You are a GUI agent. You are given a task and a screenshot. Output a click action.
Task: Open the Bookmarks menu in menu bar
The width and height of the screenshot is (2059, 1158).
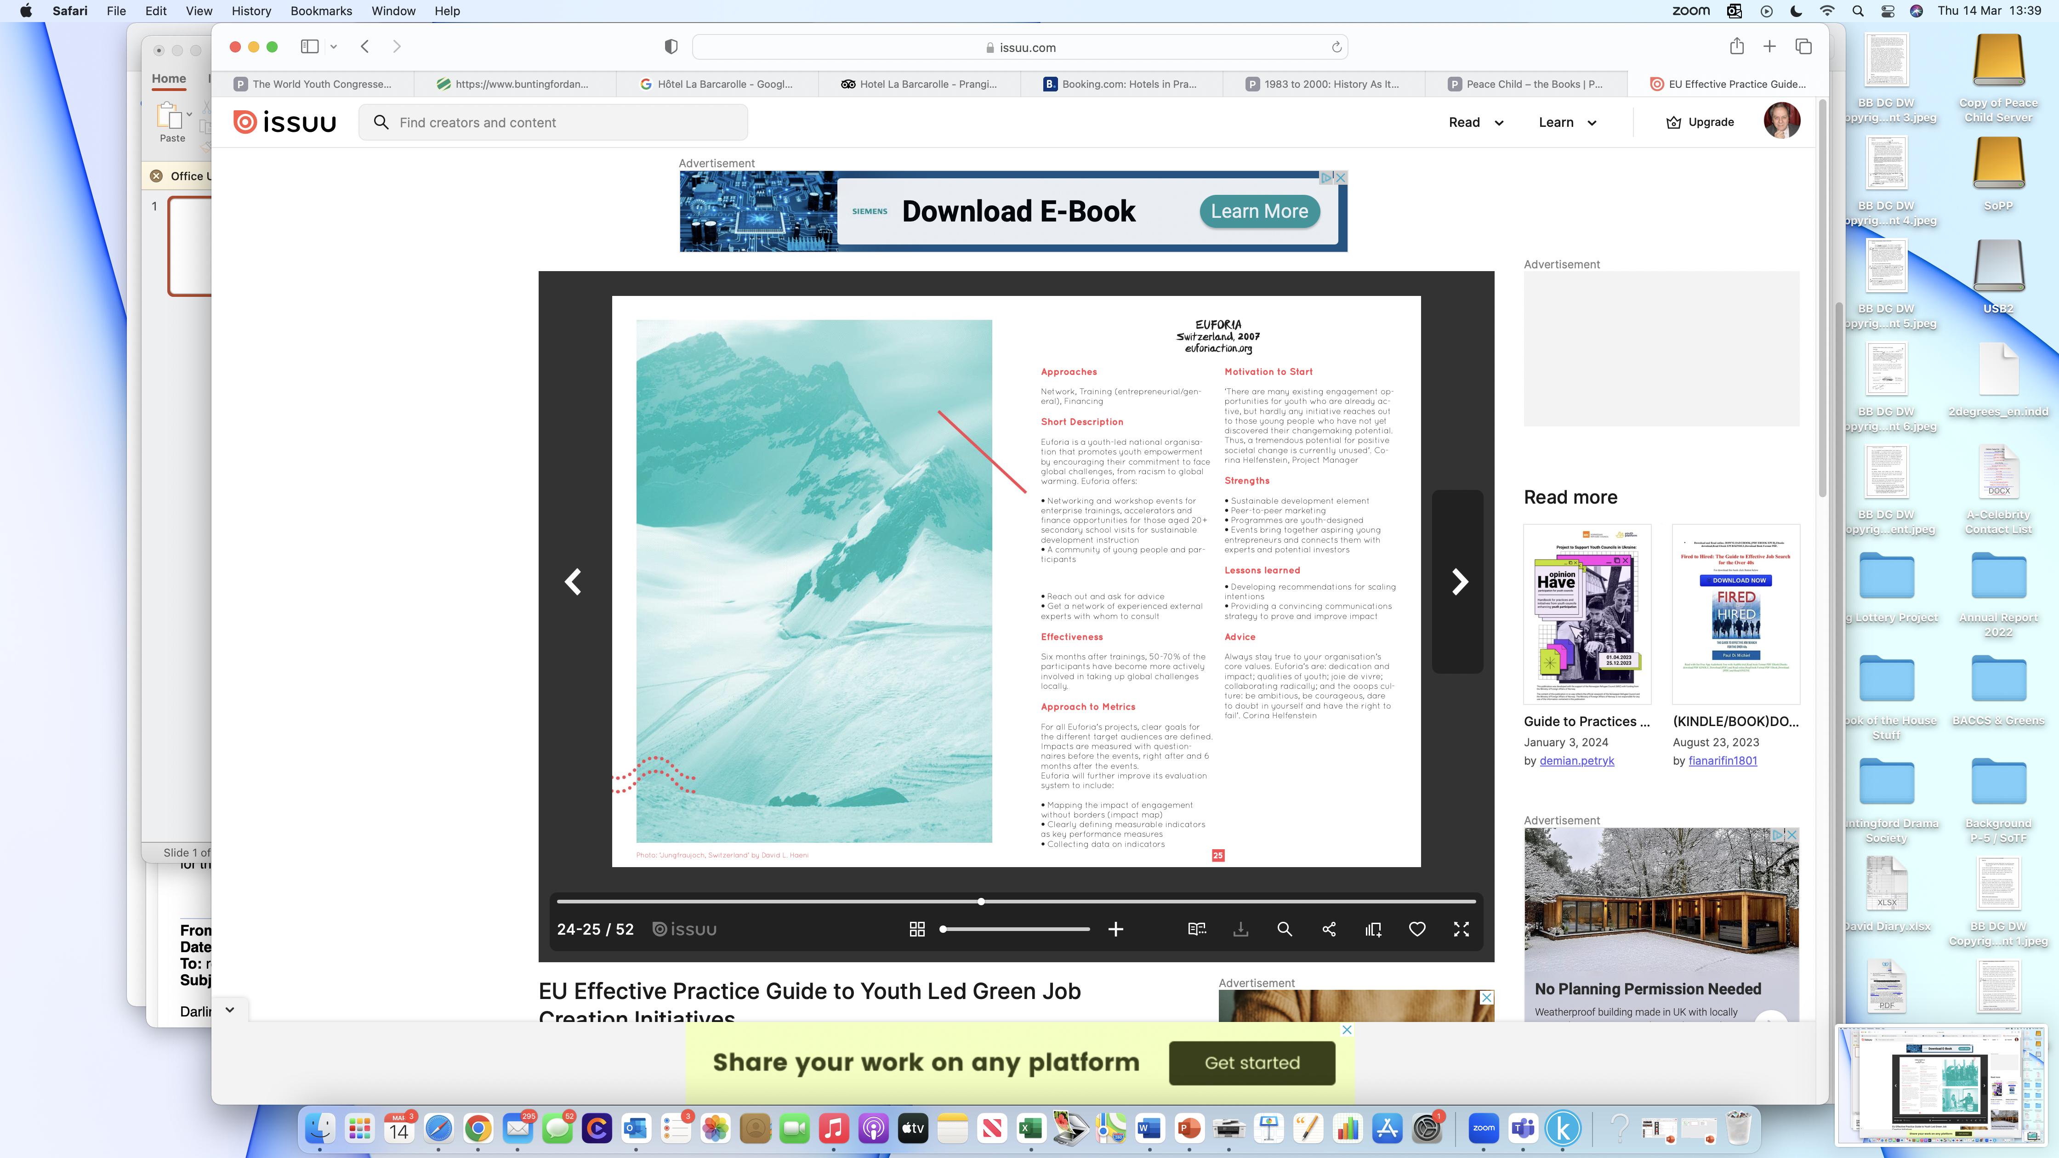320,11
